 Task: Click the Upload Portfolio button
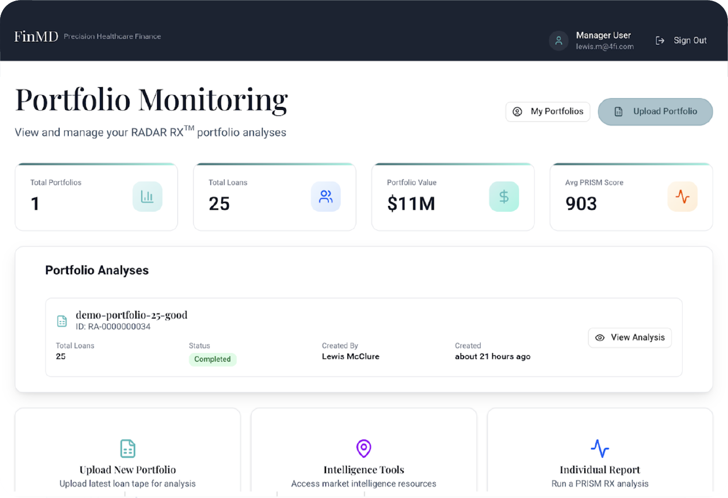point(655,112)
